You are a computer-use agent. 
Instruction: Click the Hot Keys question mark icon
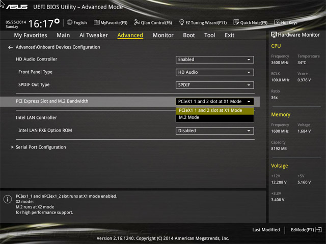click(277, 22)
